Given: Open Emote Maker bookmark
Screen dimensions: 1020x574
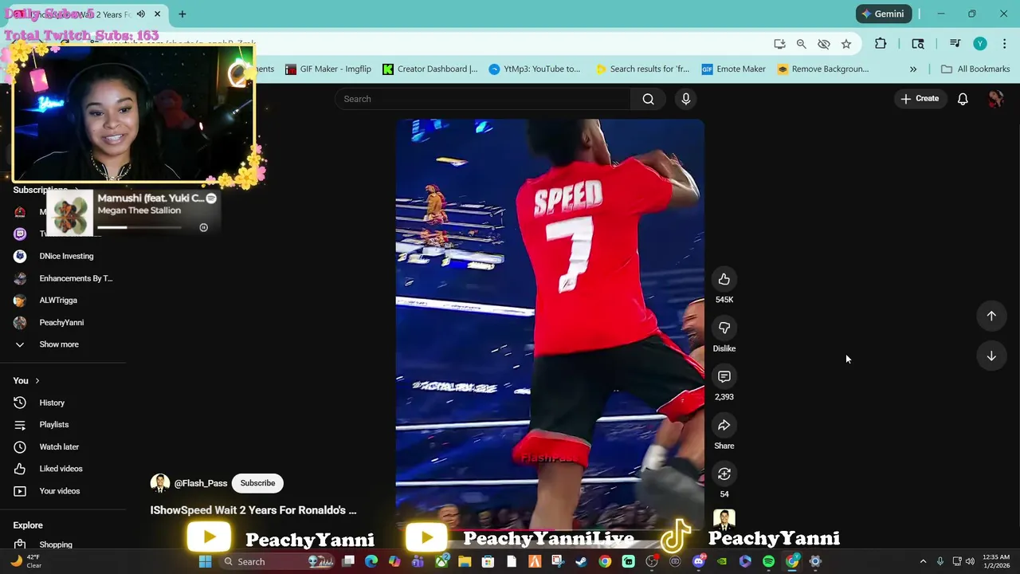Looking at the screenshot, I should coord(734,69).
